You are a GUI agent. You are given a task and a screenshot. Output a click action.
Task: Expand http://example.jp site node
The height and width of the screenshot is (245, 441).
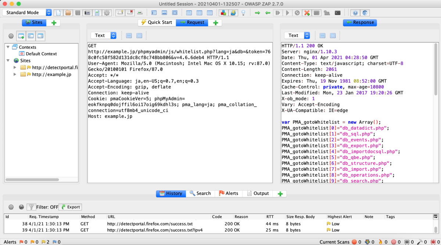pyautogui.click(x=15, y=74)
